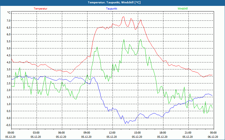Image resolution: width=225 pixels, height=140 pixels.
Task: Click the chart title 'Temperatur, Taupunkt, Windchill [°C]'
Action: (114, 3)
